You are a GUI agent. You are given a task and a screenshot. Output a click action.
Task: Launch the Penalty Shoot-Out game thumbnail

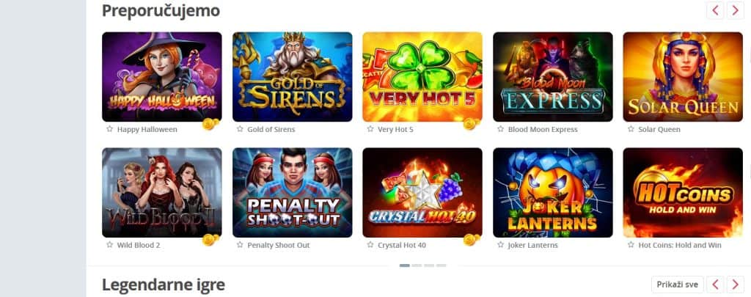coord(292,192)
